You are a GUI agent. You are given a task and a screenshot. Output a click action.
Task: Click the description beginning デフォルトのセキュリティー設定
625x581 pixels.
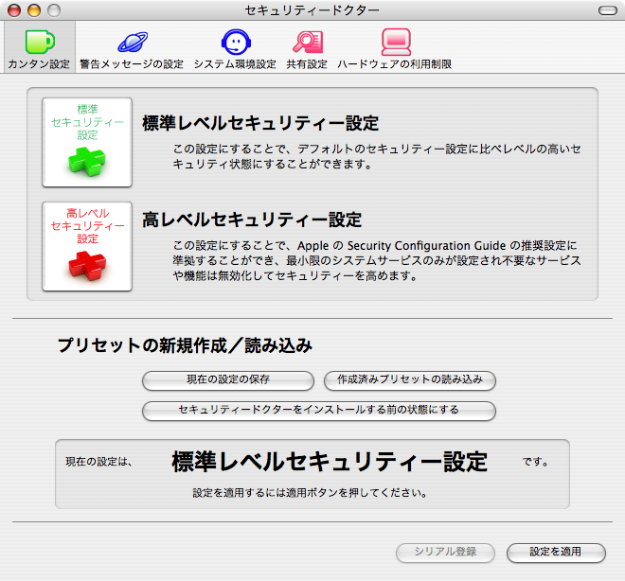(x=377, y=156)
